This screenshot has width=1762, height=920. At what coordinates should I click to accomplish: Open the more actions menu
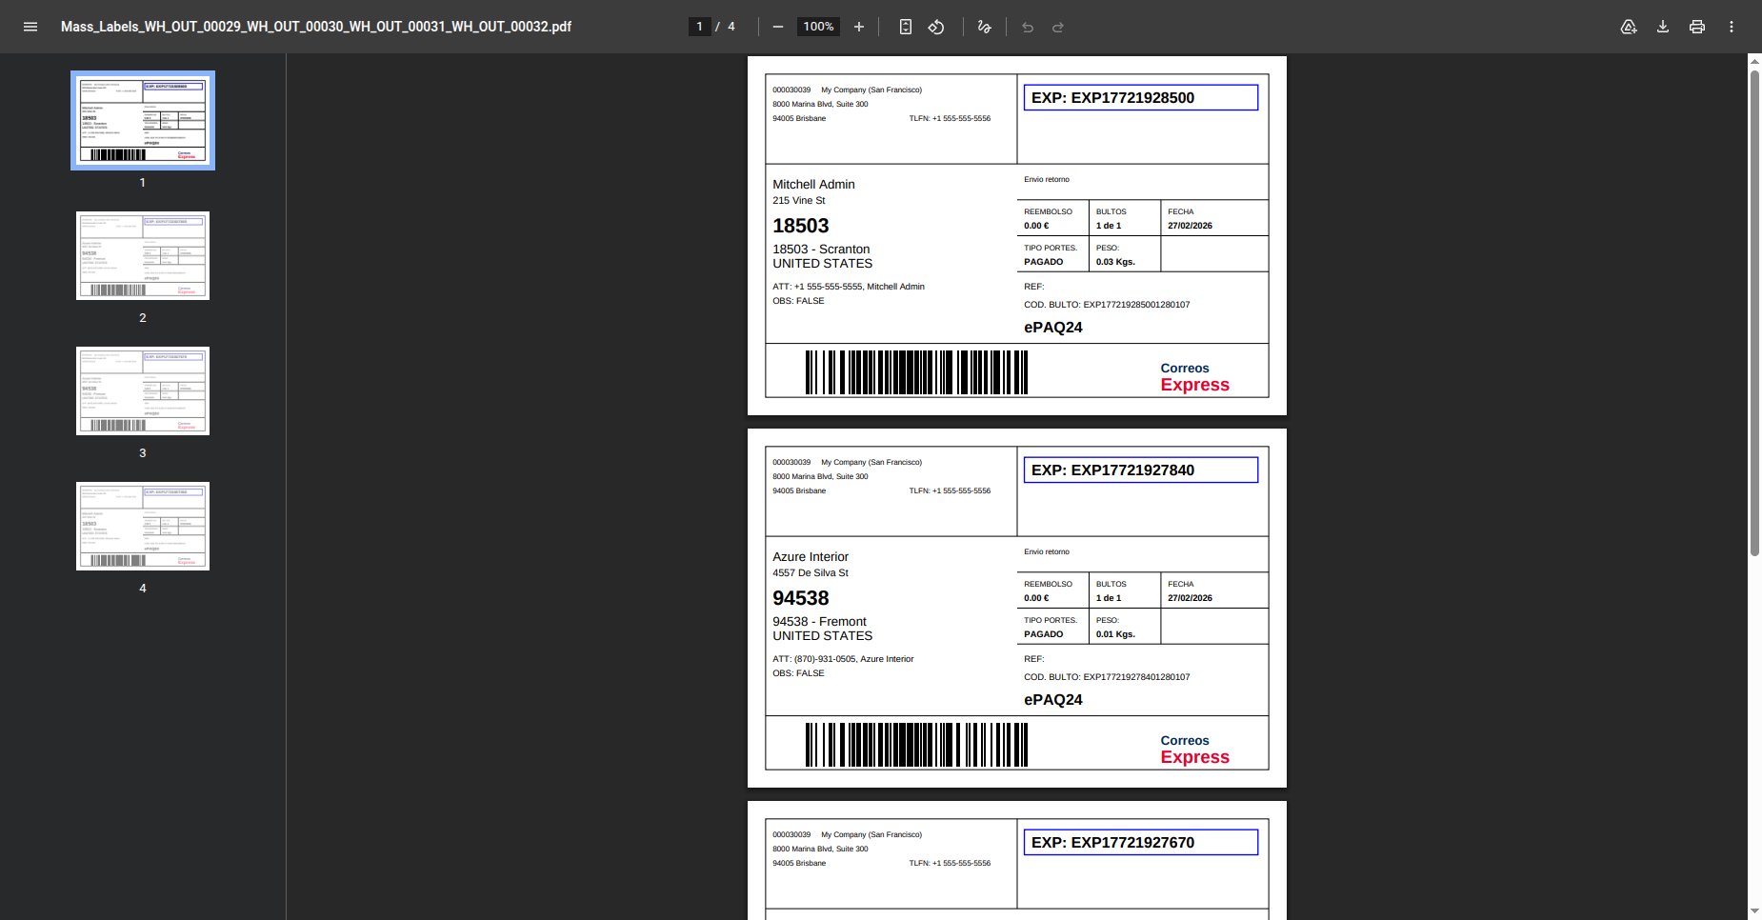pos(1732,27)
